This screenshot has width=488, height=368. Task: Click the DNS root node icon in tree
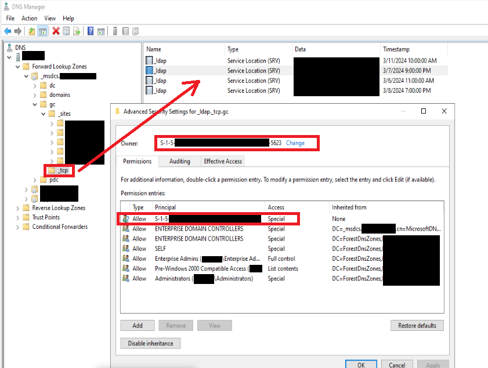point(10,48)
